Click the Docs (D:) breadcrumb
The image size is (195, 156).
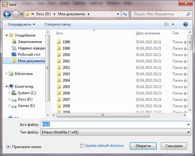pos(43,14)
